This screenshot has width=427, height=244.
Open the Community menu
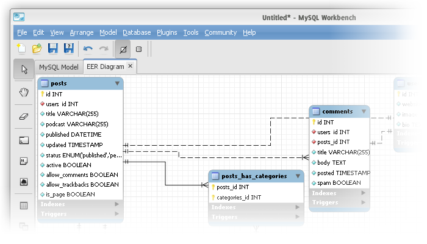(221, 32)
